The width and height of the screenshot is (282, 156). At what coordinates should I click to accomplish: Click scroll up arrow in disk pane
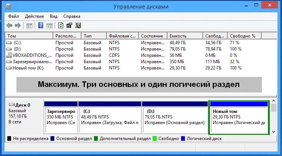pyautogui.click(x=273, y=101)
